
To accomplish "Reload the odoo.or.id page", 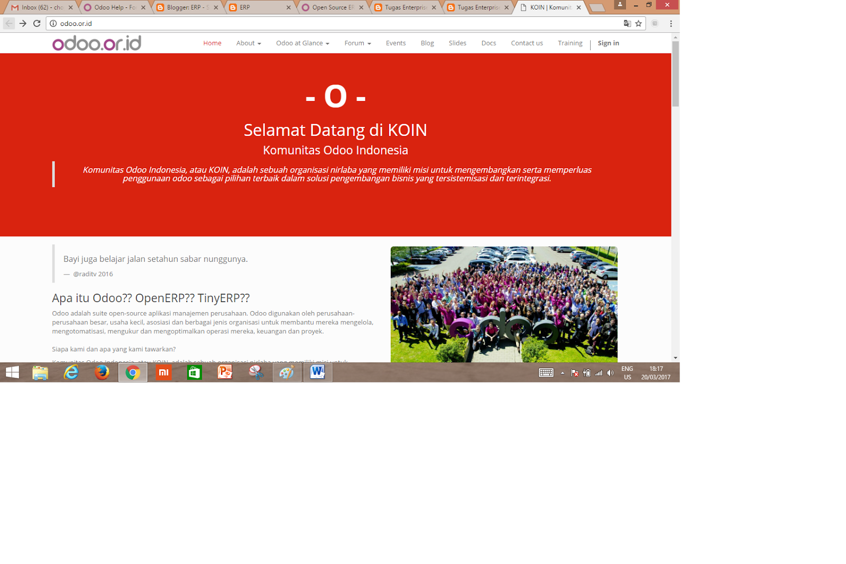I will [37, 23].
